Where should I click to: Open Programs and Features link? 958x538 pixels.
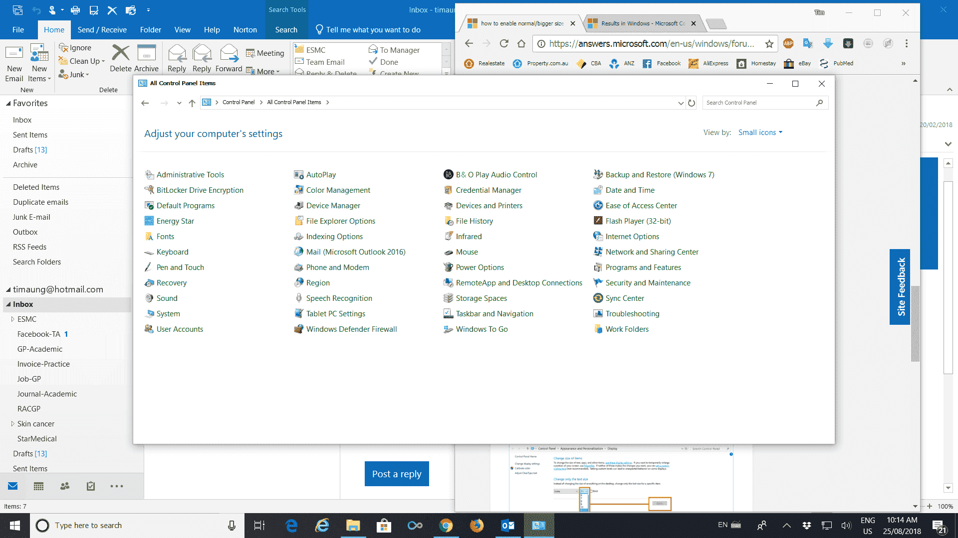pos(643,268)
